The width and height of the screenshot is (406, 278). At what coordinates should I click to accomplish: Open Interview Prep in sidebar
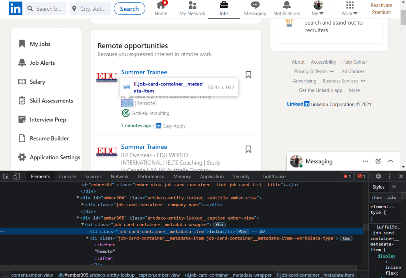(x=42, y=119)
